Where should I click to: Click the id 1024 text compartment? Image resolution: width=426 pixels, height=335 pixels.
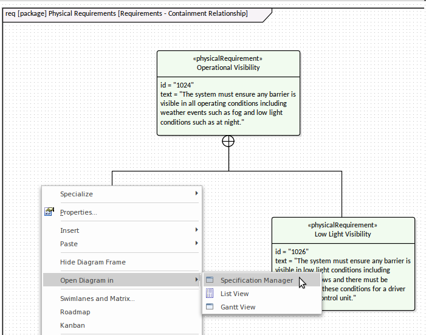[x=228, y=104]
